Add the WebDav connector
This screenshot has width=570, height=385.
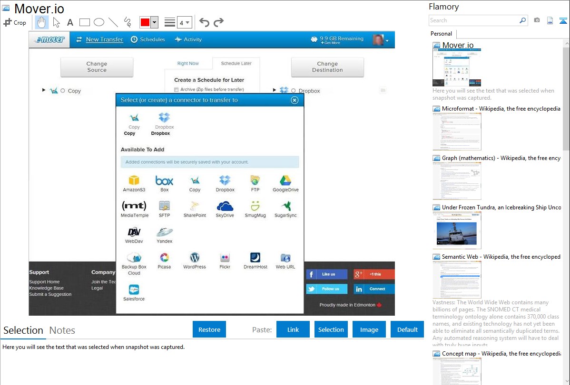[x=134, y=235]
